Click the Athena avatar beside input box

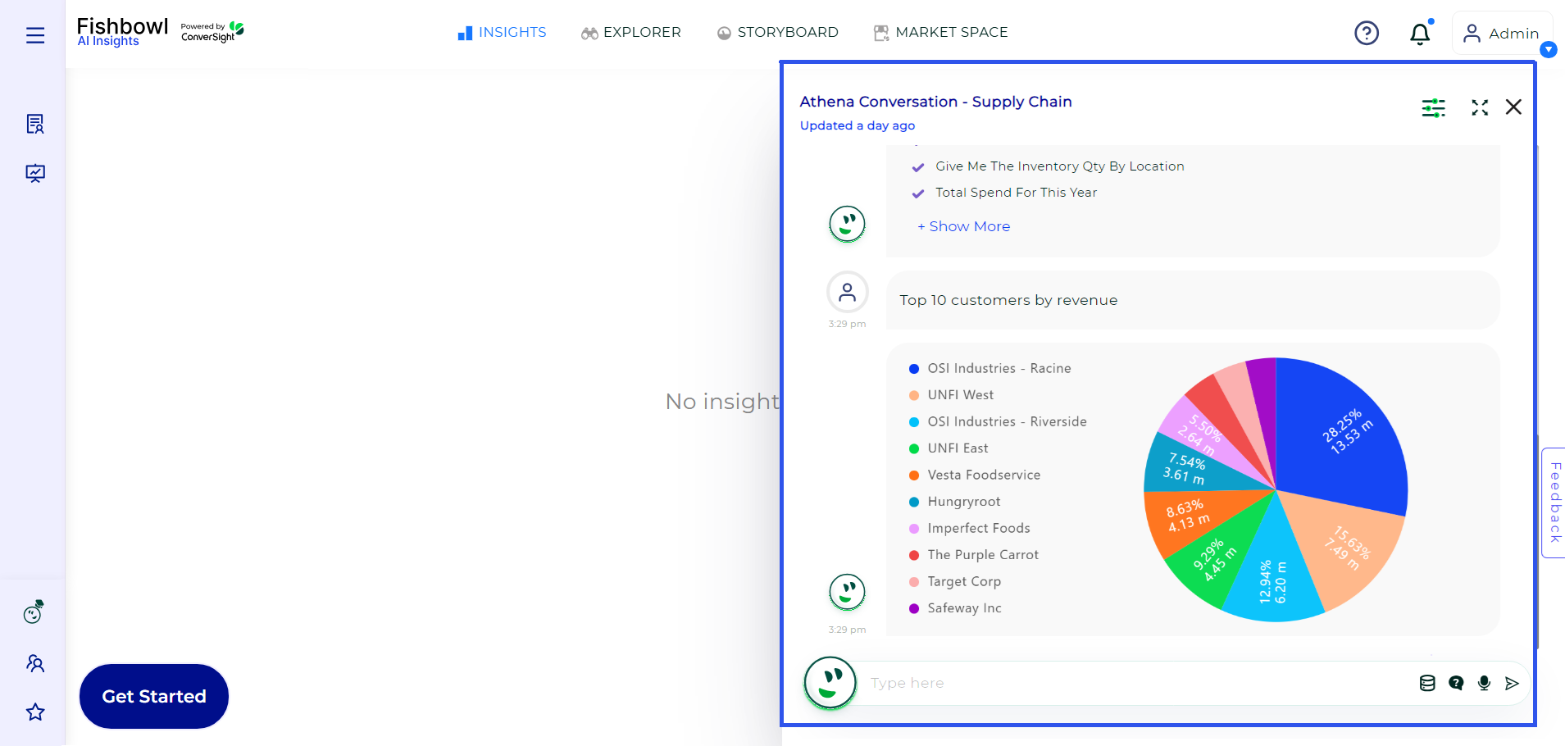(x=830, y=683)
